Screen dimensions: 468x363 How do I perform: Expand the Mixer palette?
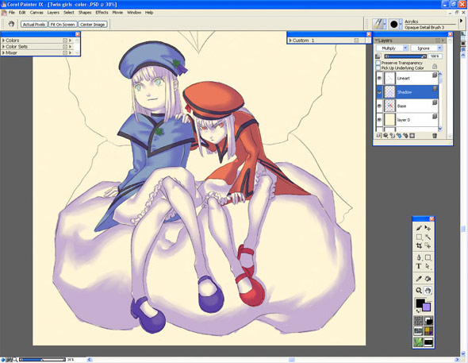pyautogui.click(x=3, y=52)
